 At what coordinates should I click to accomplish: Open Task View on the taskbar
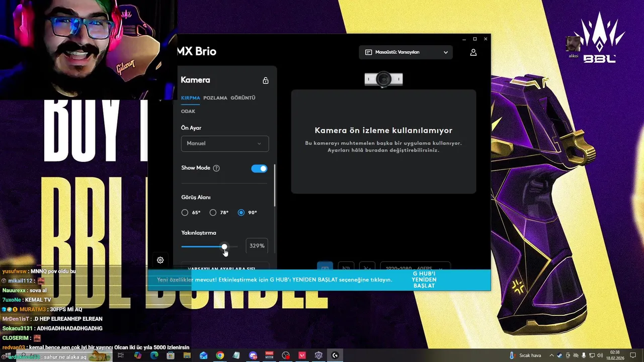pos(121,355)
